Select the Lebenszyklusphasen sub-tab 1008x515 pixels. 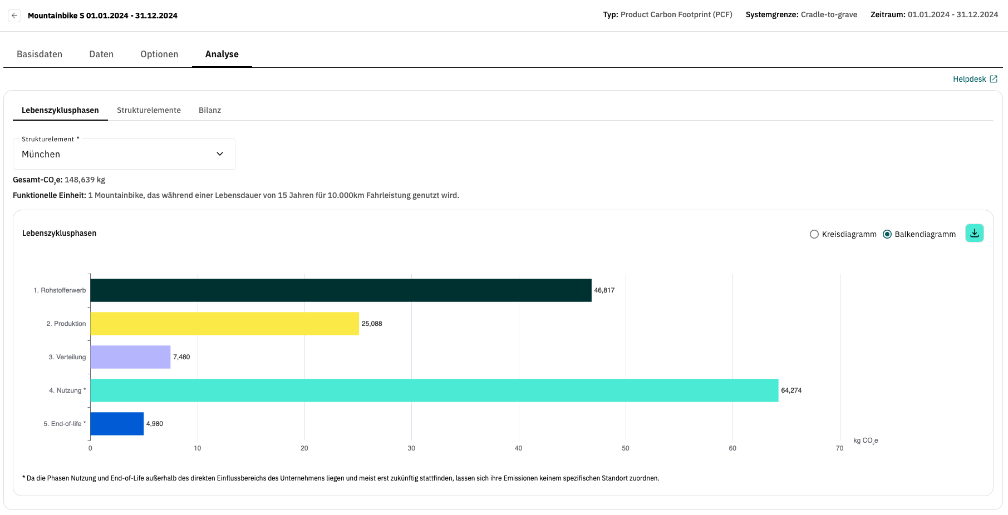60,110
